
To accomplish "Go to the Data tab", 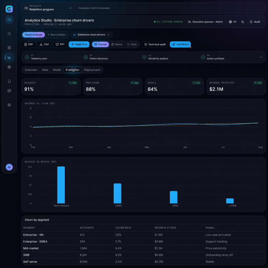I will click(45, 70).
